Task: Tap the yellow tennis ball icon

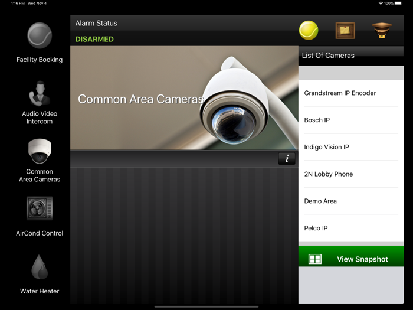Action: coord(309,30)
